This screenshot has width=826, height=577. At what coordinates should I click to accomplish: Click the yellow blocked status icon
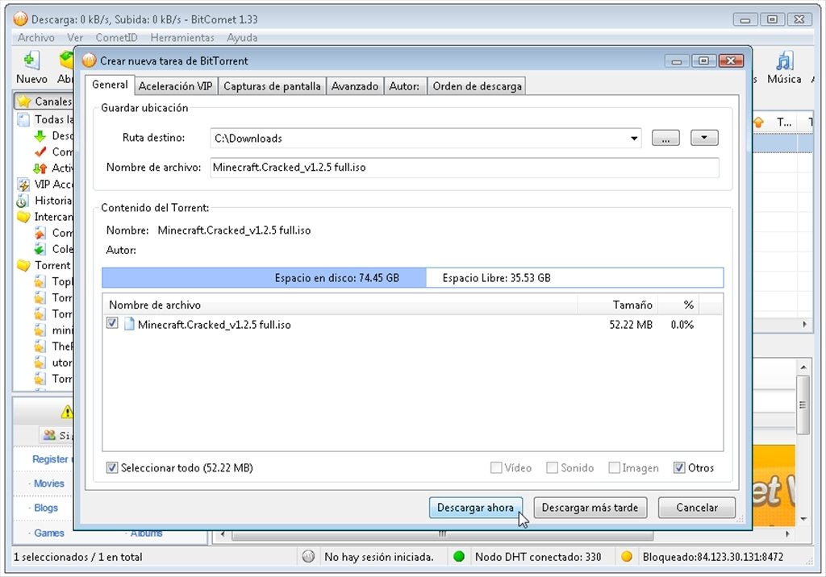(626, 557)
